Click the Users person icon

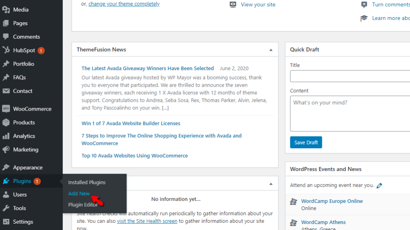[x=6, y=194]
